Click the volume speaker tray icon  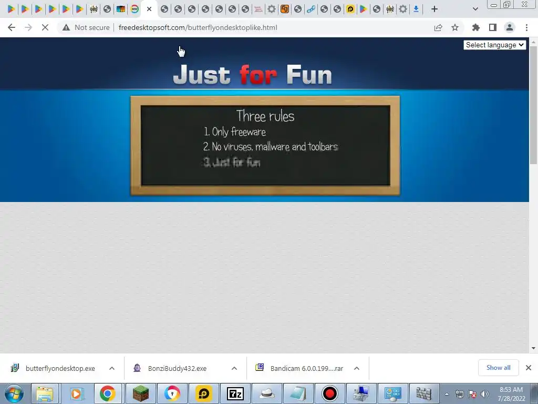[x=484, y=394]
